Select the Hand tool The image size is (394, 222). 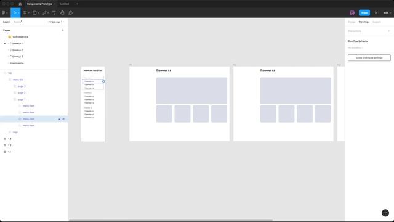click(62, 13)
